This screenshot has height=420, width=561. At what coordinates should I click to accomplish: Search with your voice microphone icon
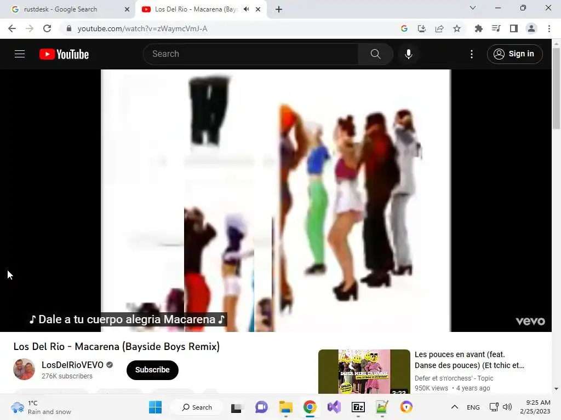408,54
